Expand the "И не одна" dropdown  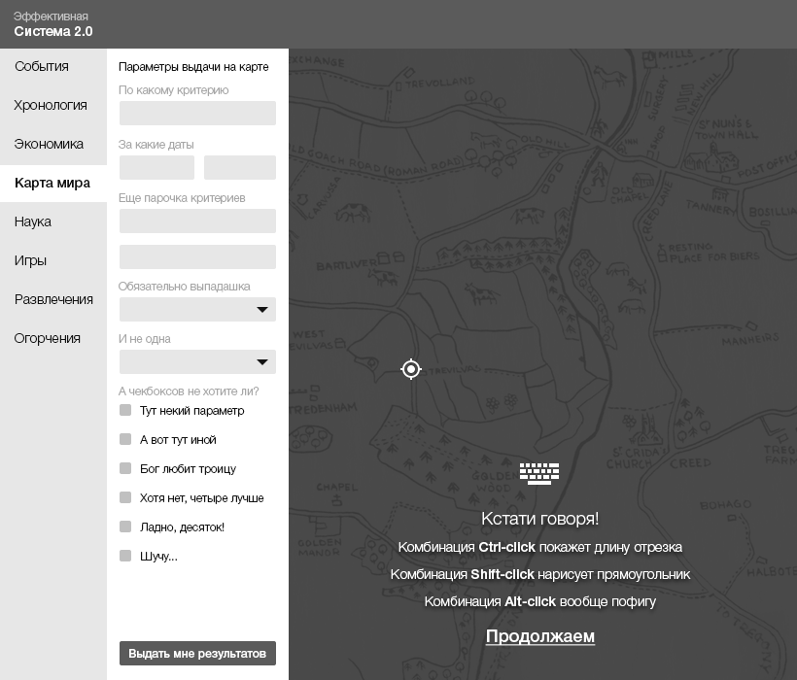click(197, 361)
